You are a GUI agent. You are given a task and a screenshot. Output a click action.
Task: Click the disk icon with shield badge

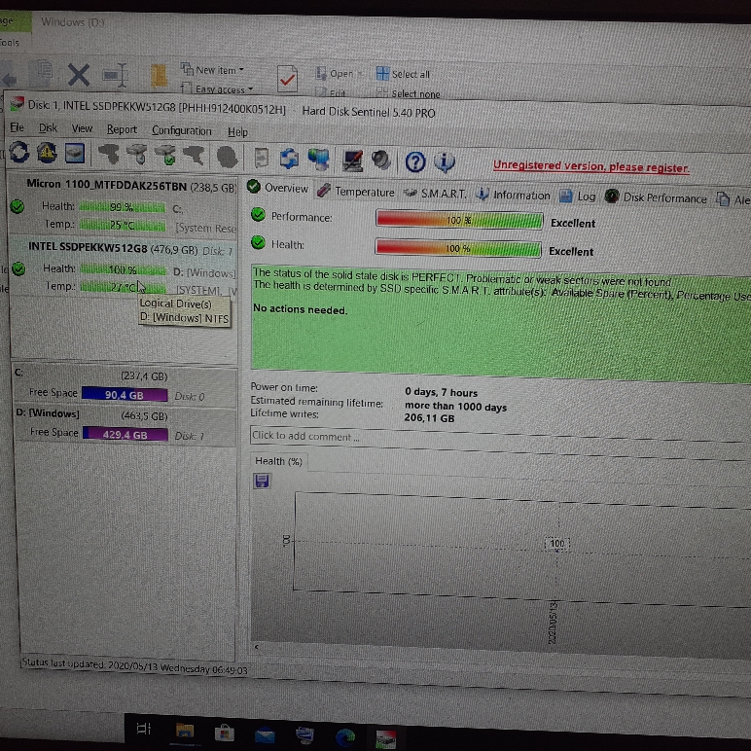pyautogui.click(x=137, y=155)
